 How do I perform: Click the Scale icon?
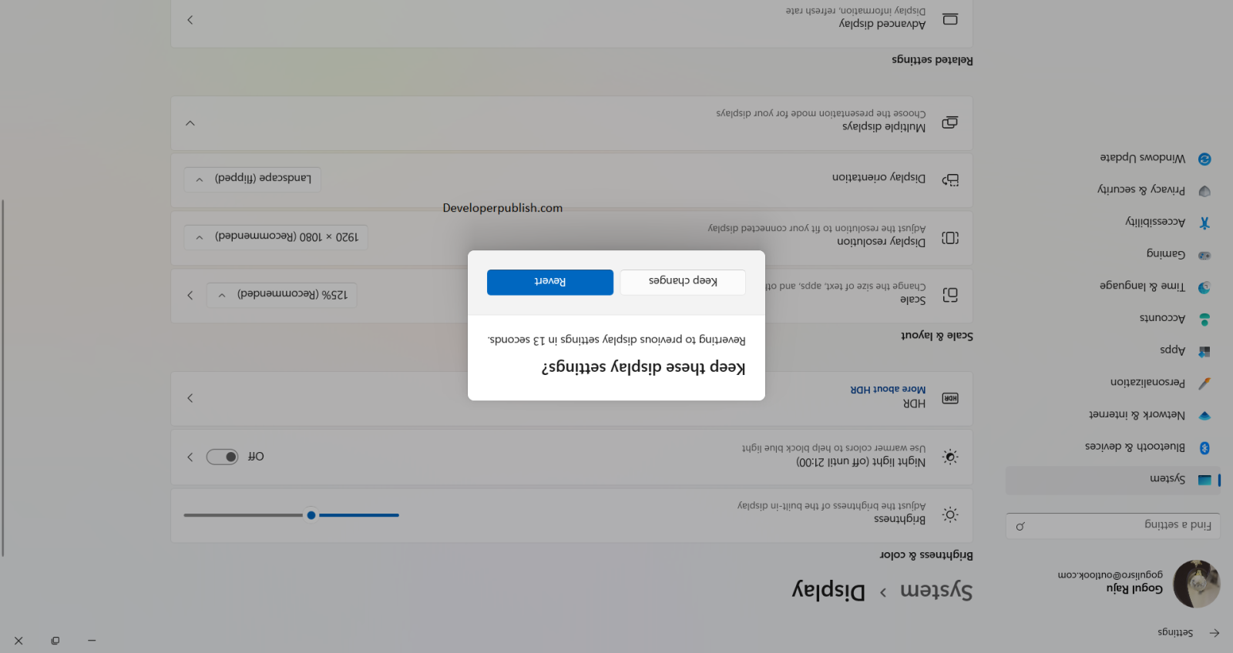(950, 295)
